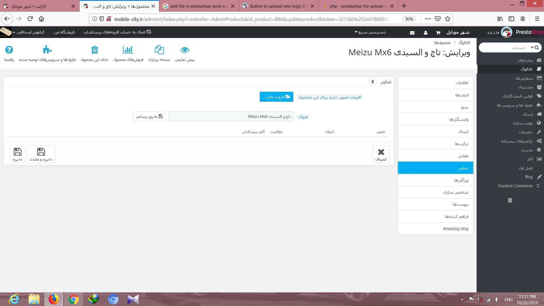Go back with the browser back arrow
Image resolution: width=544 pixels, height=306 pixels.
click(7, 19)
